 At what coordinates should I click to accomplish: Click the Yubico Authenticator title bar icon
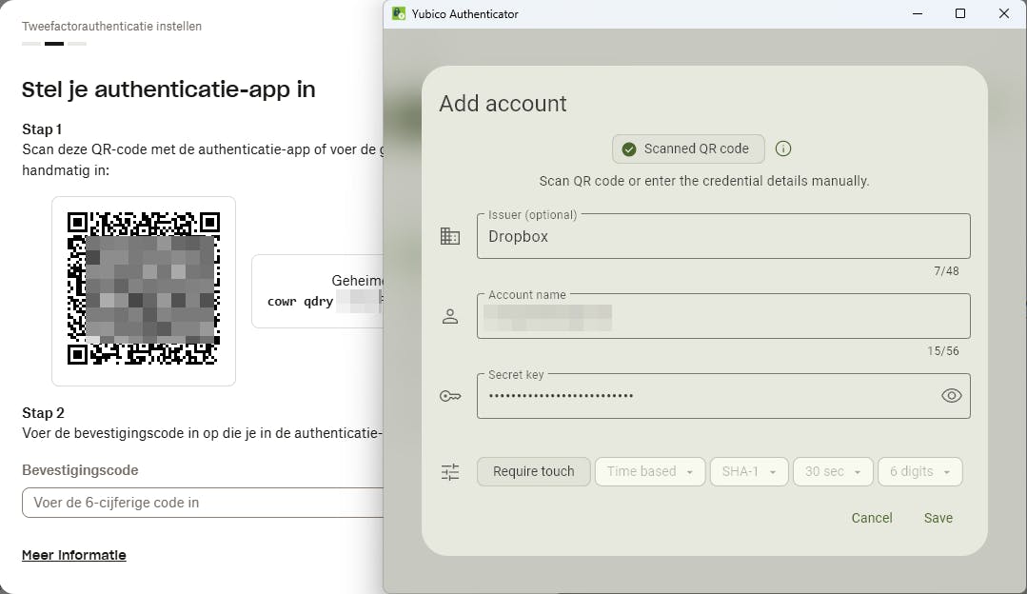coord(398,13)
